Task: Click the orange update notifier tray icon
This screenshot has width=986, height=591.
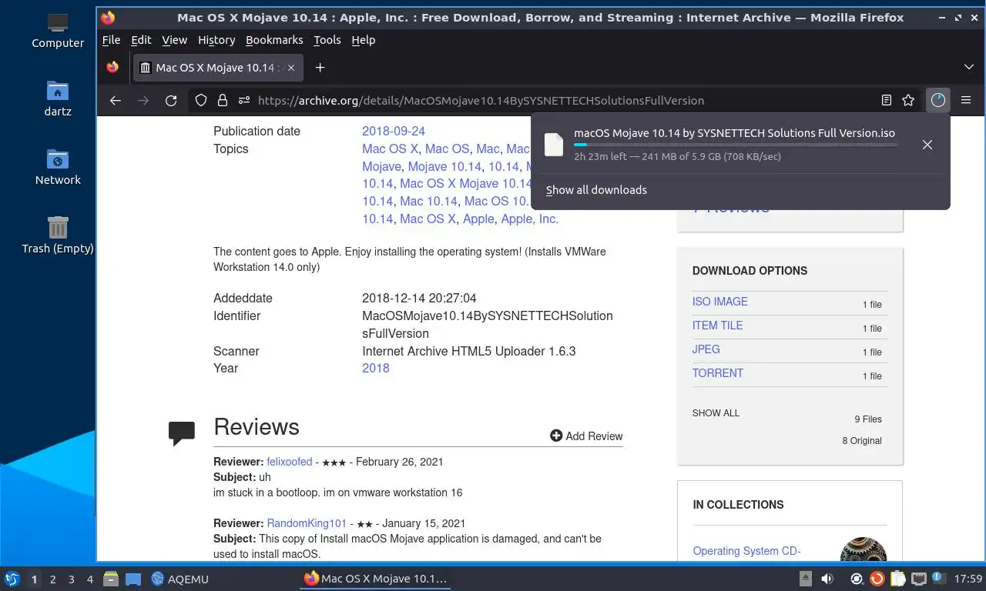Action: [x=877, y=579]
